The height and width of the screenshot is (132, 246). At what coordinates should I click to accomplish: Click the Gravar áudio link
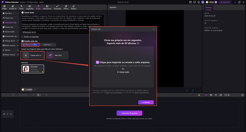click(124, 72)
